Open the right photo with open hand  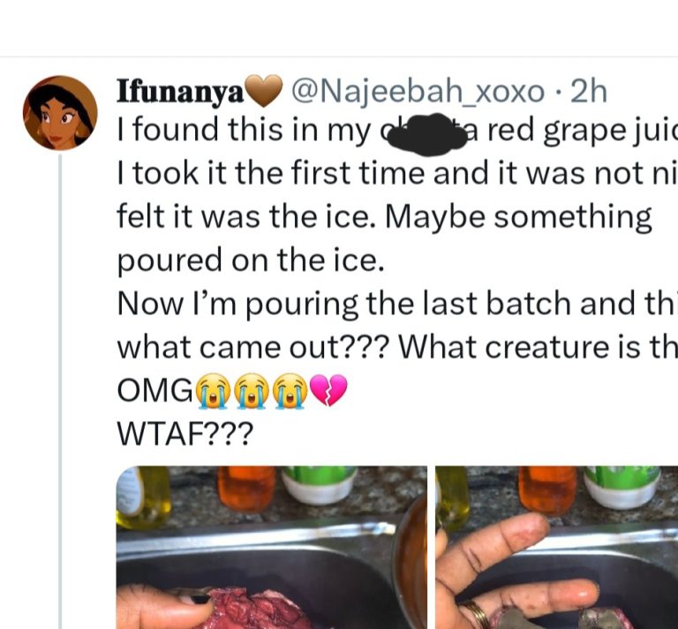556,547
